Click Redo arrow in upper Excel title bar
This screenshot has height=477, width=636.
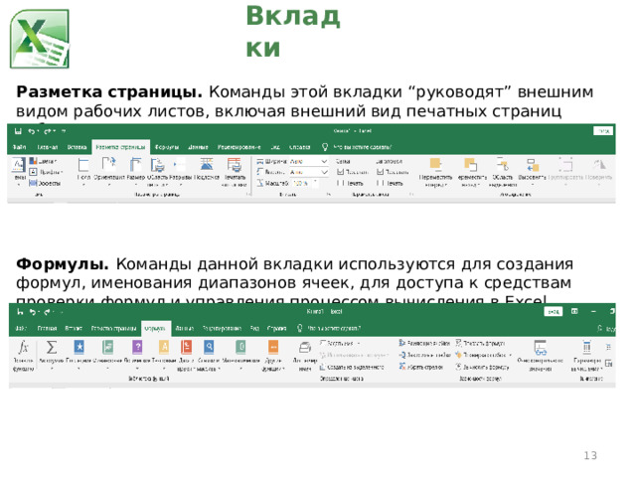coord(48,131)
